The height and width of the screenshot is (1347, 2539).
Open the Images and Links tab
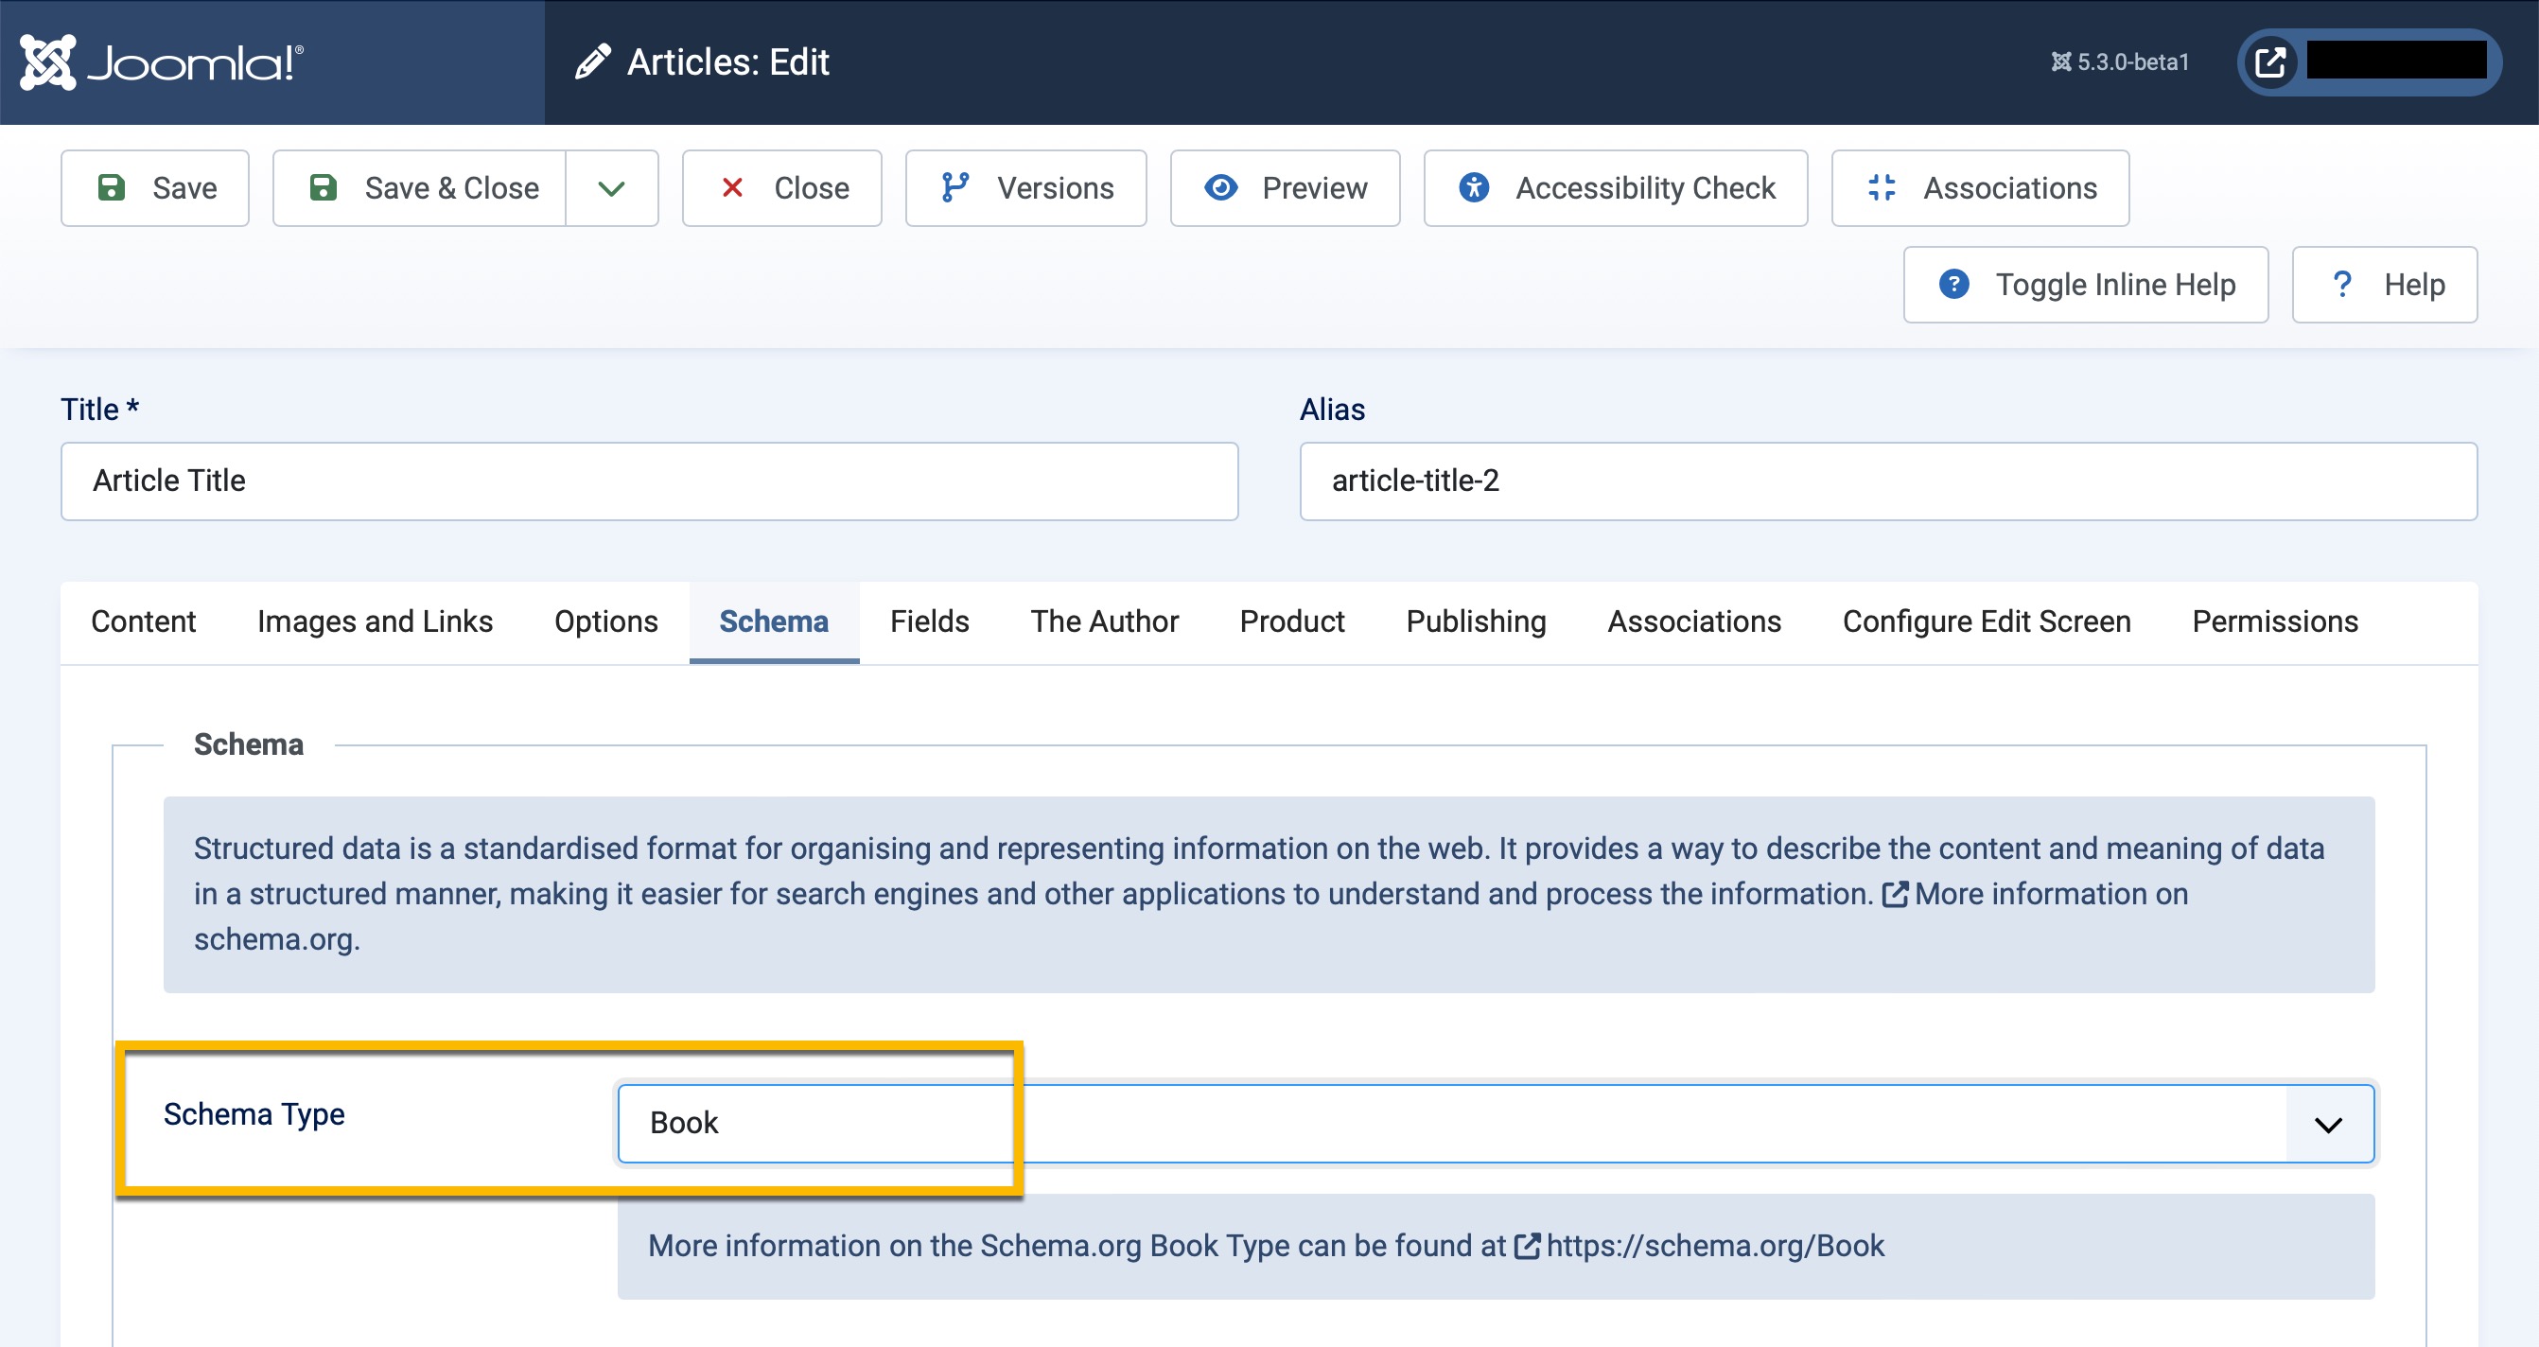(x=375, y=621)
